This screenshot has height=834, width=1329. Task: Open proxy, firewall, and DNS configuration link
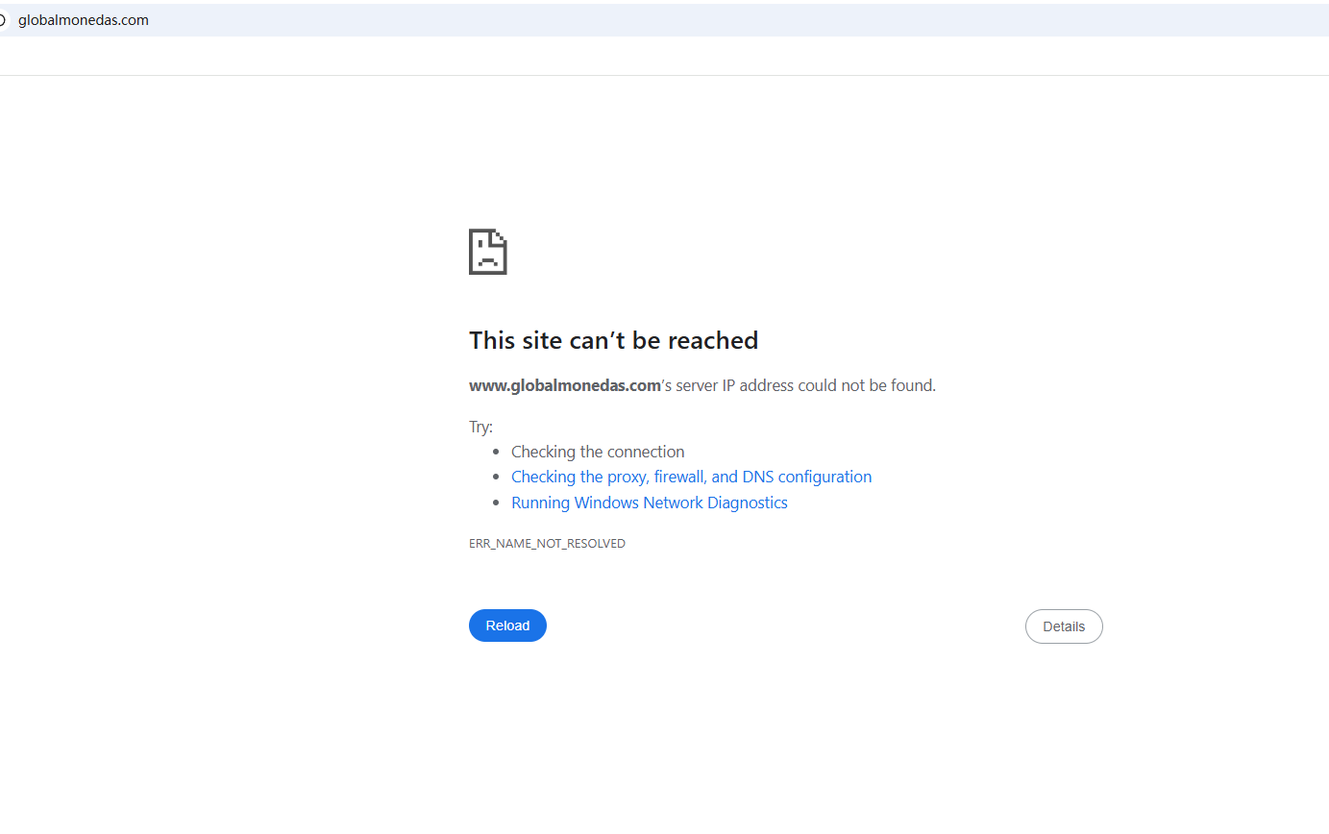click(691, 477)
